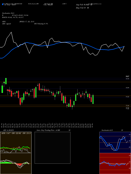
Task: Click the 'Avg Vol: 0.342 M' label
Action: click(x=84, y=5)
